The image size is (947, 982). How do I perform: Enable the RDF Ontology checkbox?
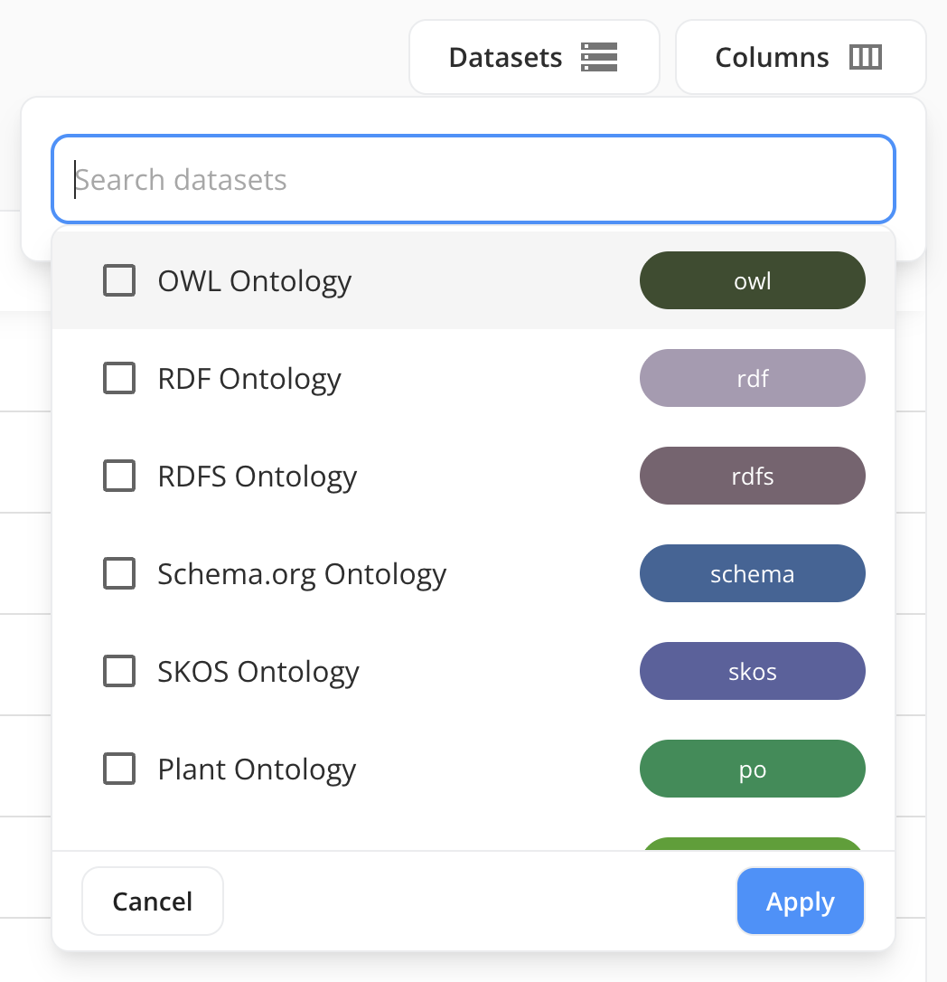click(119, 378)
